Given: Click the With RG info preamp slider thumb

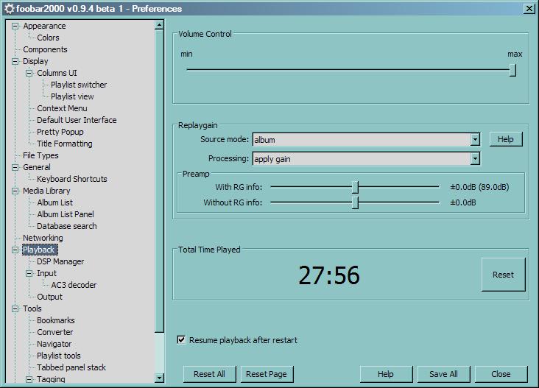Looking at the screenshot, I should point(355,187).
